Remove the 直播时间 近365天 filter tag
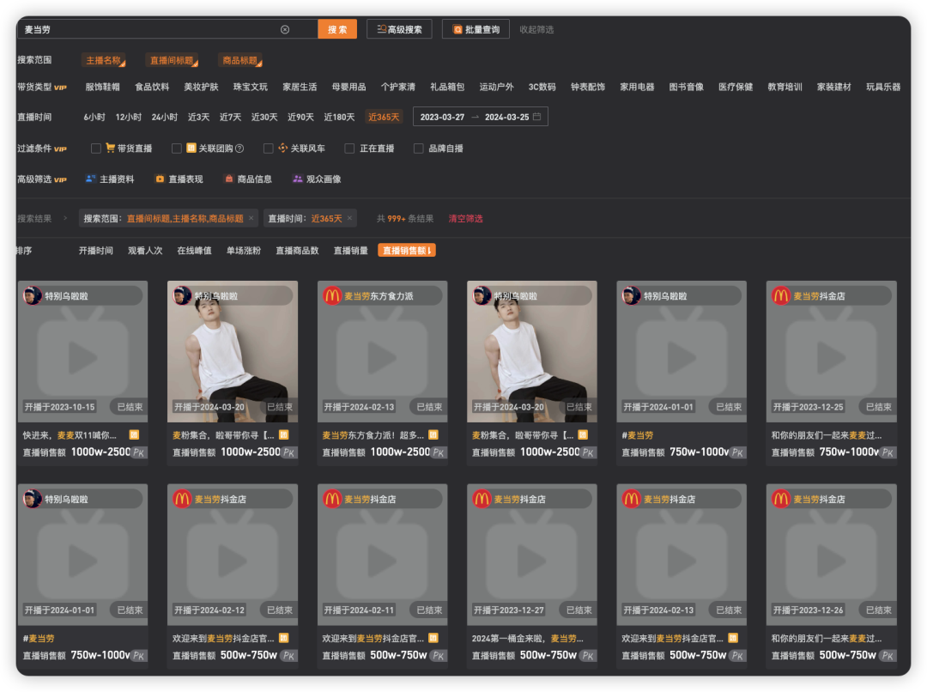Screen dimensions: 927x692 click(349, 218)
